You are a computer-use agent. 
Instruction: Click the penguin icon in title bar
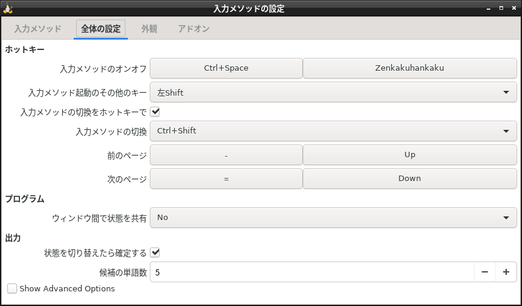8,9
